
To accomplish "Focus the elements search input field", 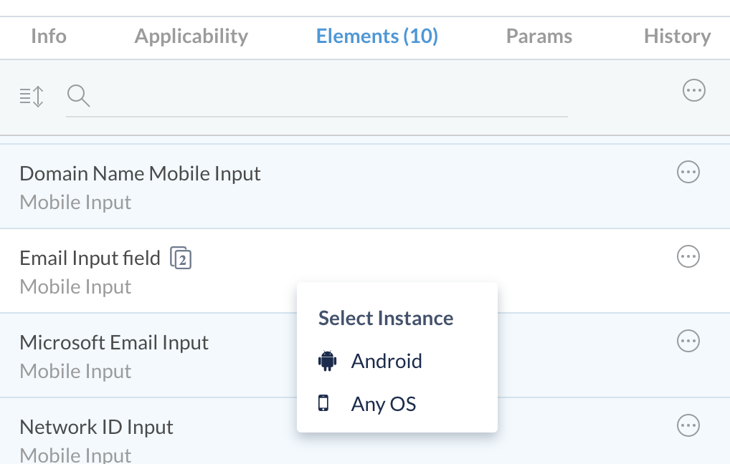I will pyautogui.click(x=328, y=97).
